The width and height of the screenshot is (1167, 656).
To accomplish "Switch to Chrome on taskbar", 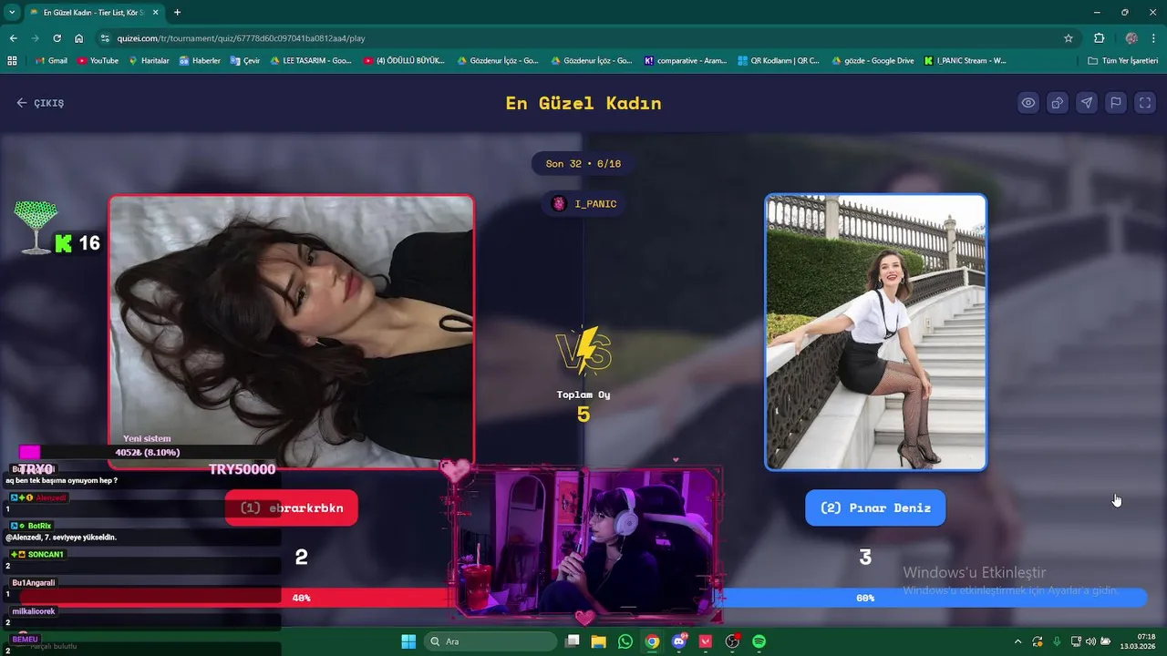I will 652,641.
